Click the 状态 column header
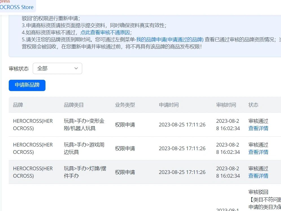Image resolution: width=281 pixels, height=211 pixels. coord(253,105)
